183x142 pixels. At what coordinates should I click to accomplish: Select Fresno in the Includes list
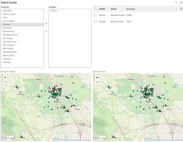coord(53,11)
